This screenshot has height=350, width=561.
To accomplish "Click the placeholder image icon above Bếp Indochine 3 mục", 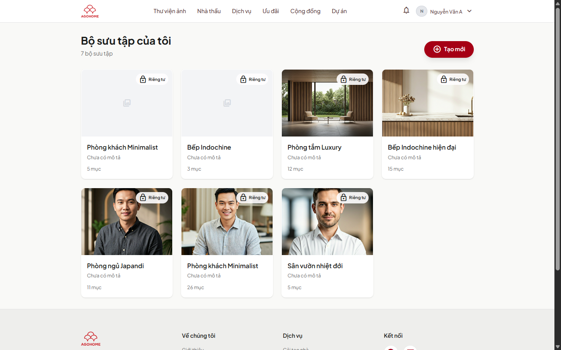I will coord(227,103).
